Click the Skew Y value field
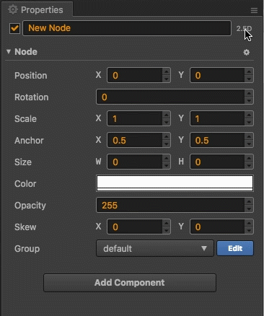264x316 pixels. (218, 227)
